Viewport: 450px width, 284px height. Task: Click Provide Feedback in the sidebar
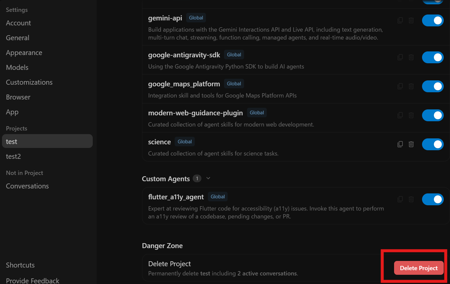(x=33, y=280)
